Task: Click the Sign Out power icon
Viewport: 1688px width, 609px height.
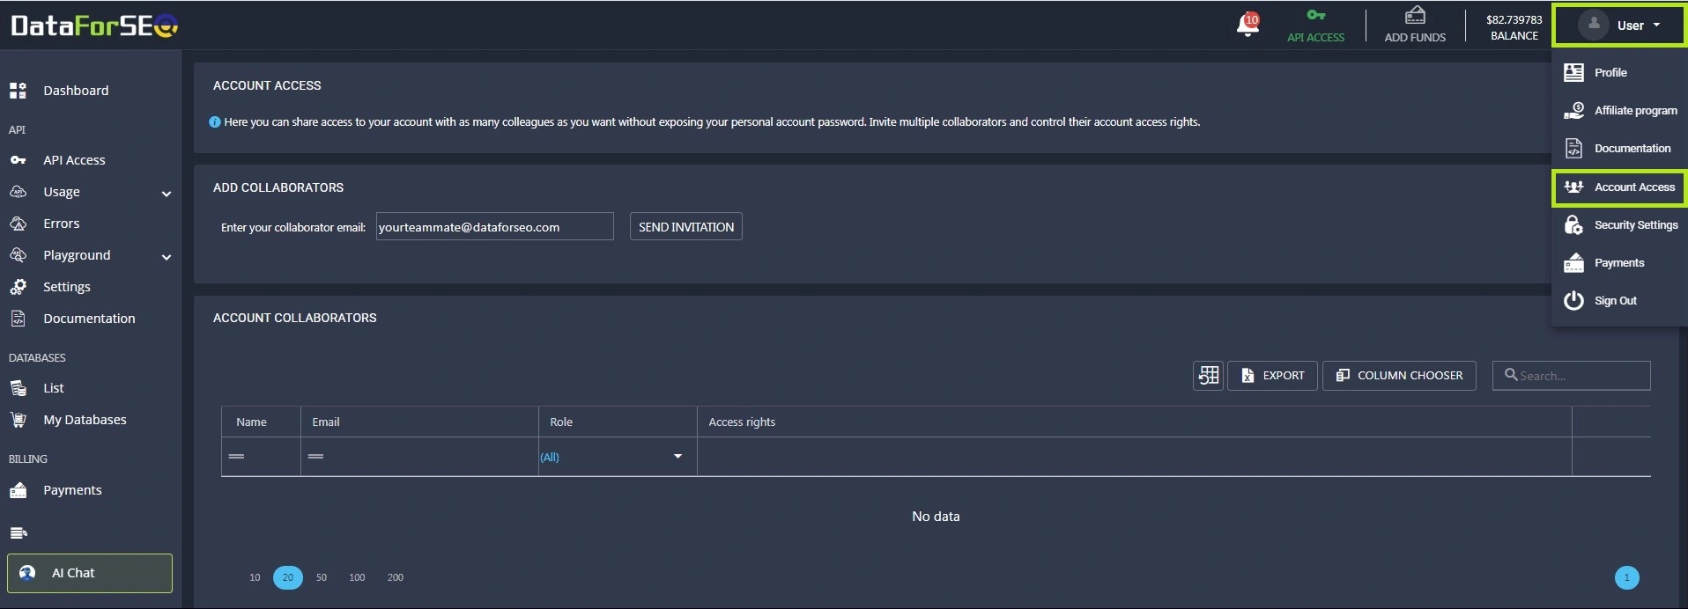Action: tap(1573, 300)
